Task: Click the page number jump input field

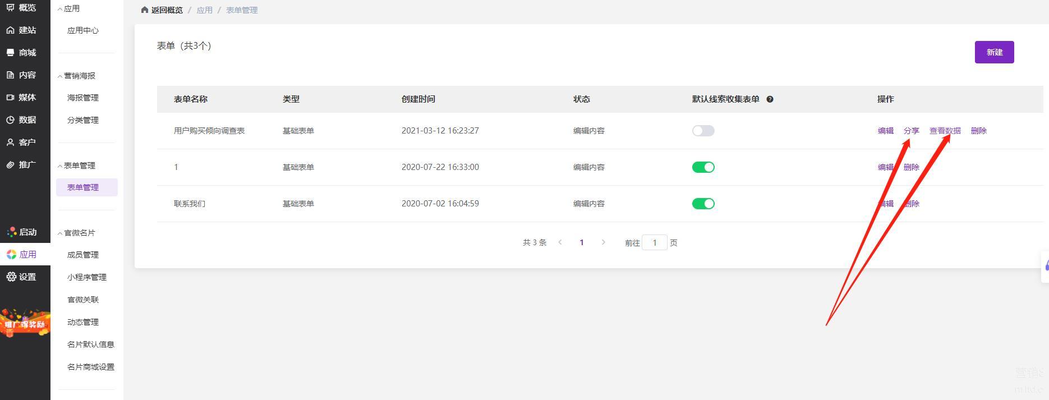Action: pyautogui.click(x=654, y=243)
